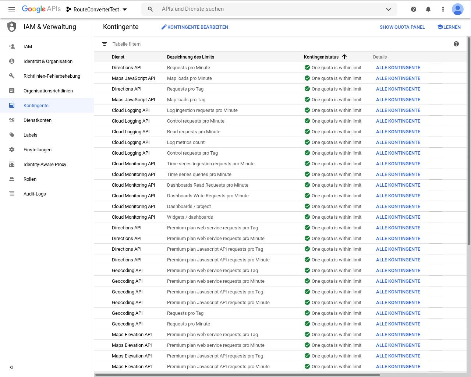Image resolution: width=471 pixels, height=377 pixels.
Task: Open the three-dot settings menu
Action: [x=443, y=9]
